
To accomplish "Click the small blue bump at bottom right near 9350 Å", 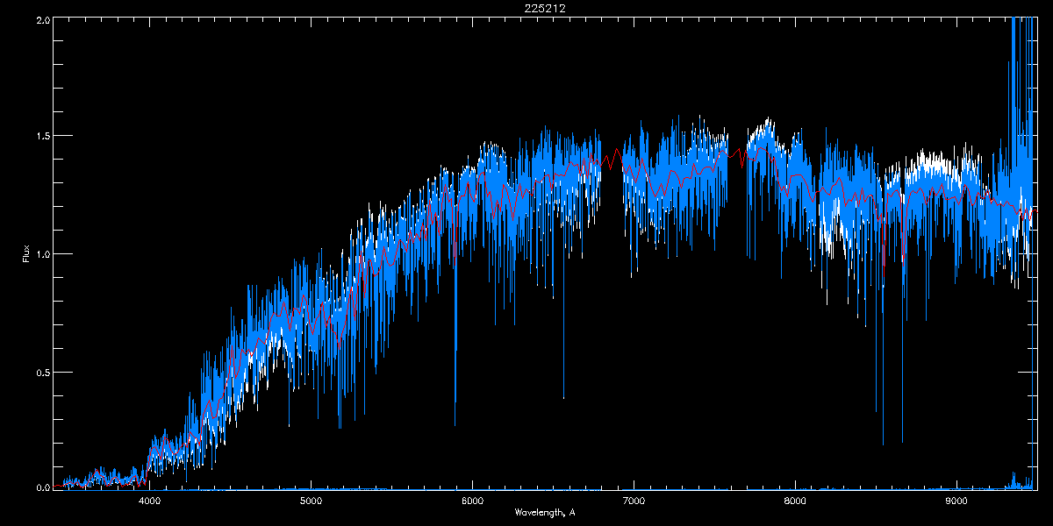I will click(x=1014, y=479).
